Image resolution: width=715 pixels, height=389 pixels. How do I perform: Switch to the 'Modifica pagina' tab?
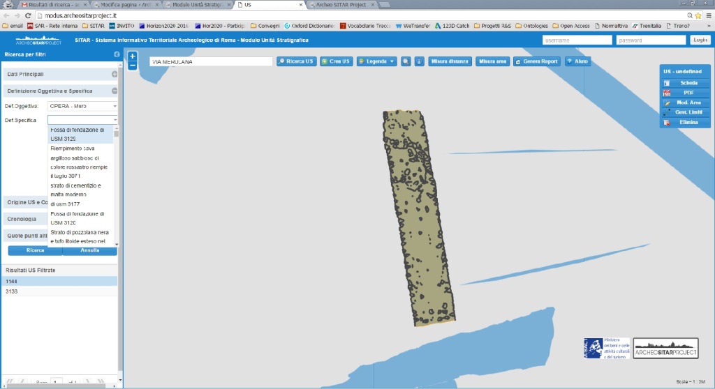tap(126, 5)
